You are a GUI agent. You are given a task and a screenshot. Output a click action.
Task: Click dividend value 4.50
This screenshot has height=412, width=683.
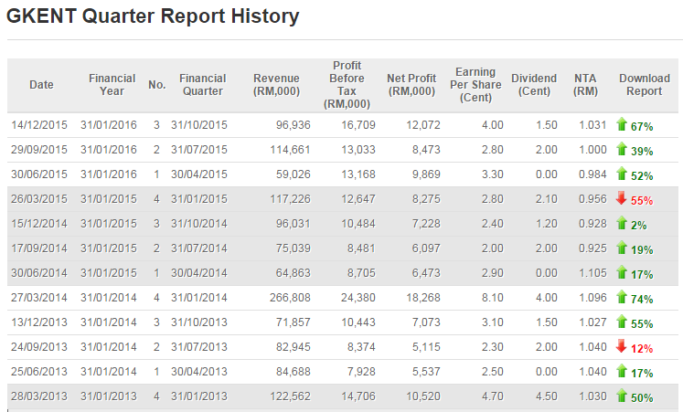(x=547, y=396)
